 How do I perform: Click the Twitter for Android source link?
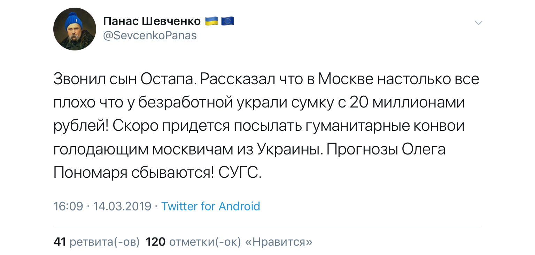pyautogui.click(x=211, y=206)
